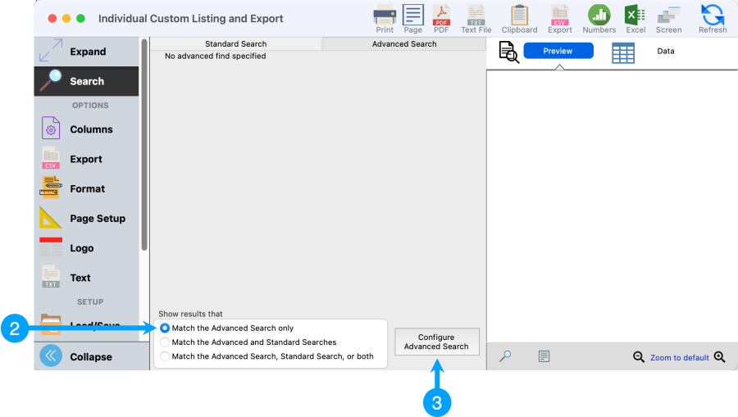This screenshot has width=738, height=417.
Task: Select Match the Advanced and Standard Searches
Action: tap(166, 342)
